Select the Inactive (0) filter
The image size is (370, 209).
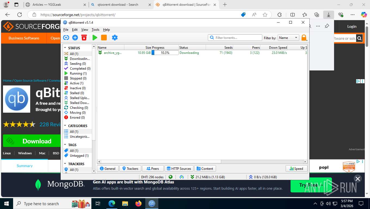[x=78, y=88]
